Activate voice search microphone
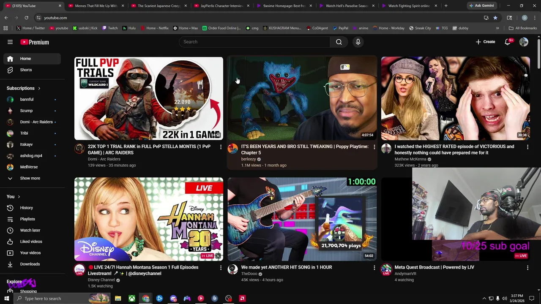The image size is (541, 304). 358,42
